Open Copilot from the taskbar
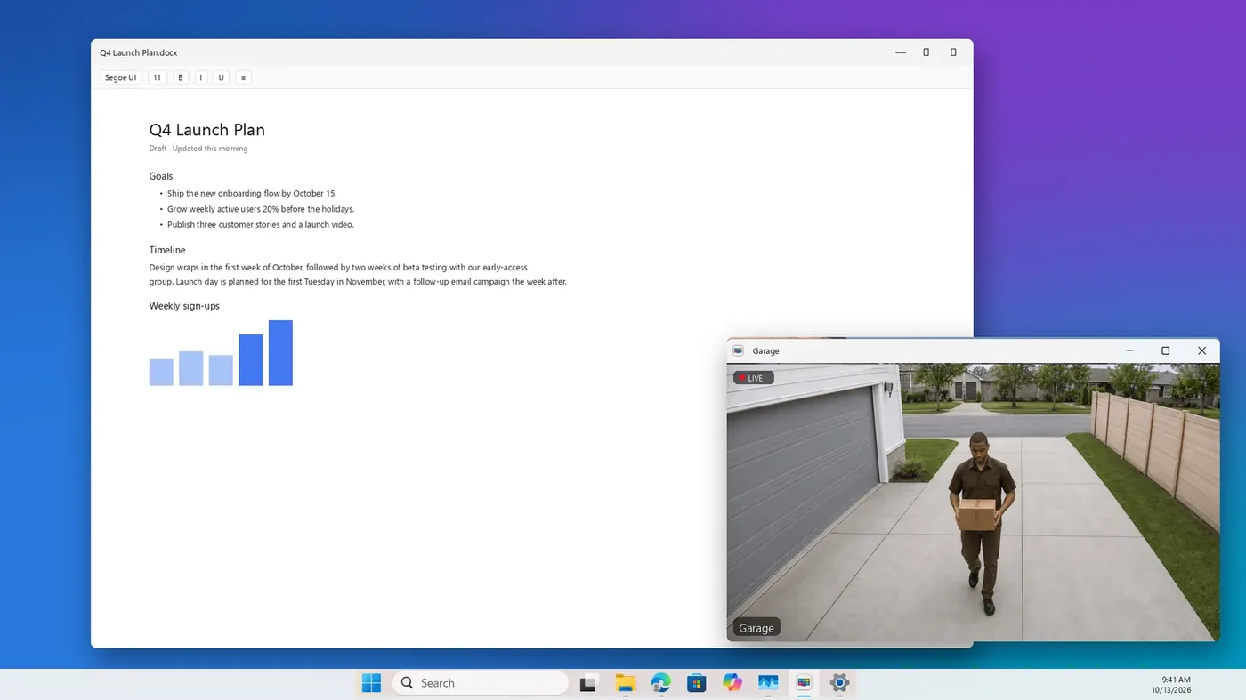 click(732, 683)
